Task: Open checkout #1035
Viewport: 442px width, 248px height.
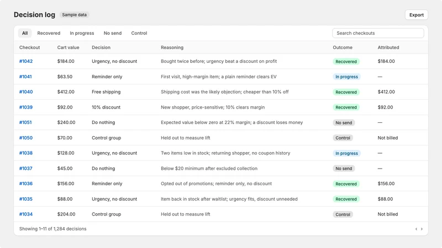Action: [x=26, y=199]
